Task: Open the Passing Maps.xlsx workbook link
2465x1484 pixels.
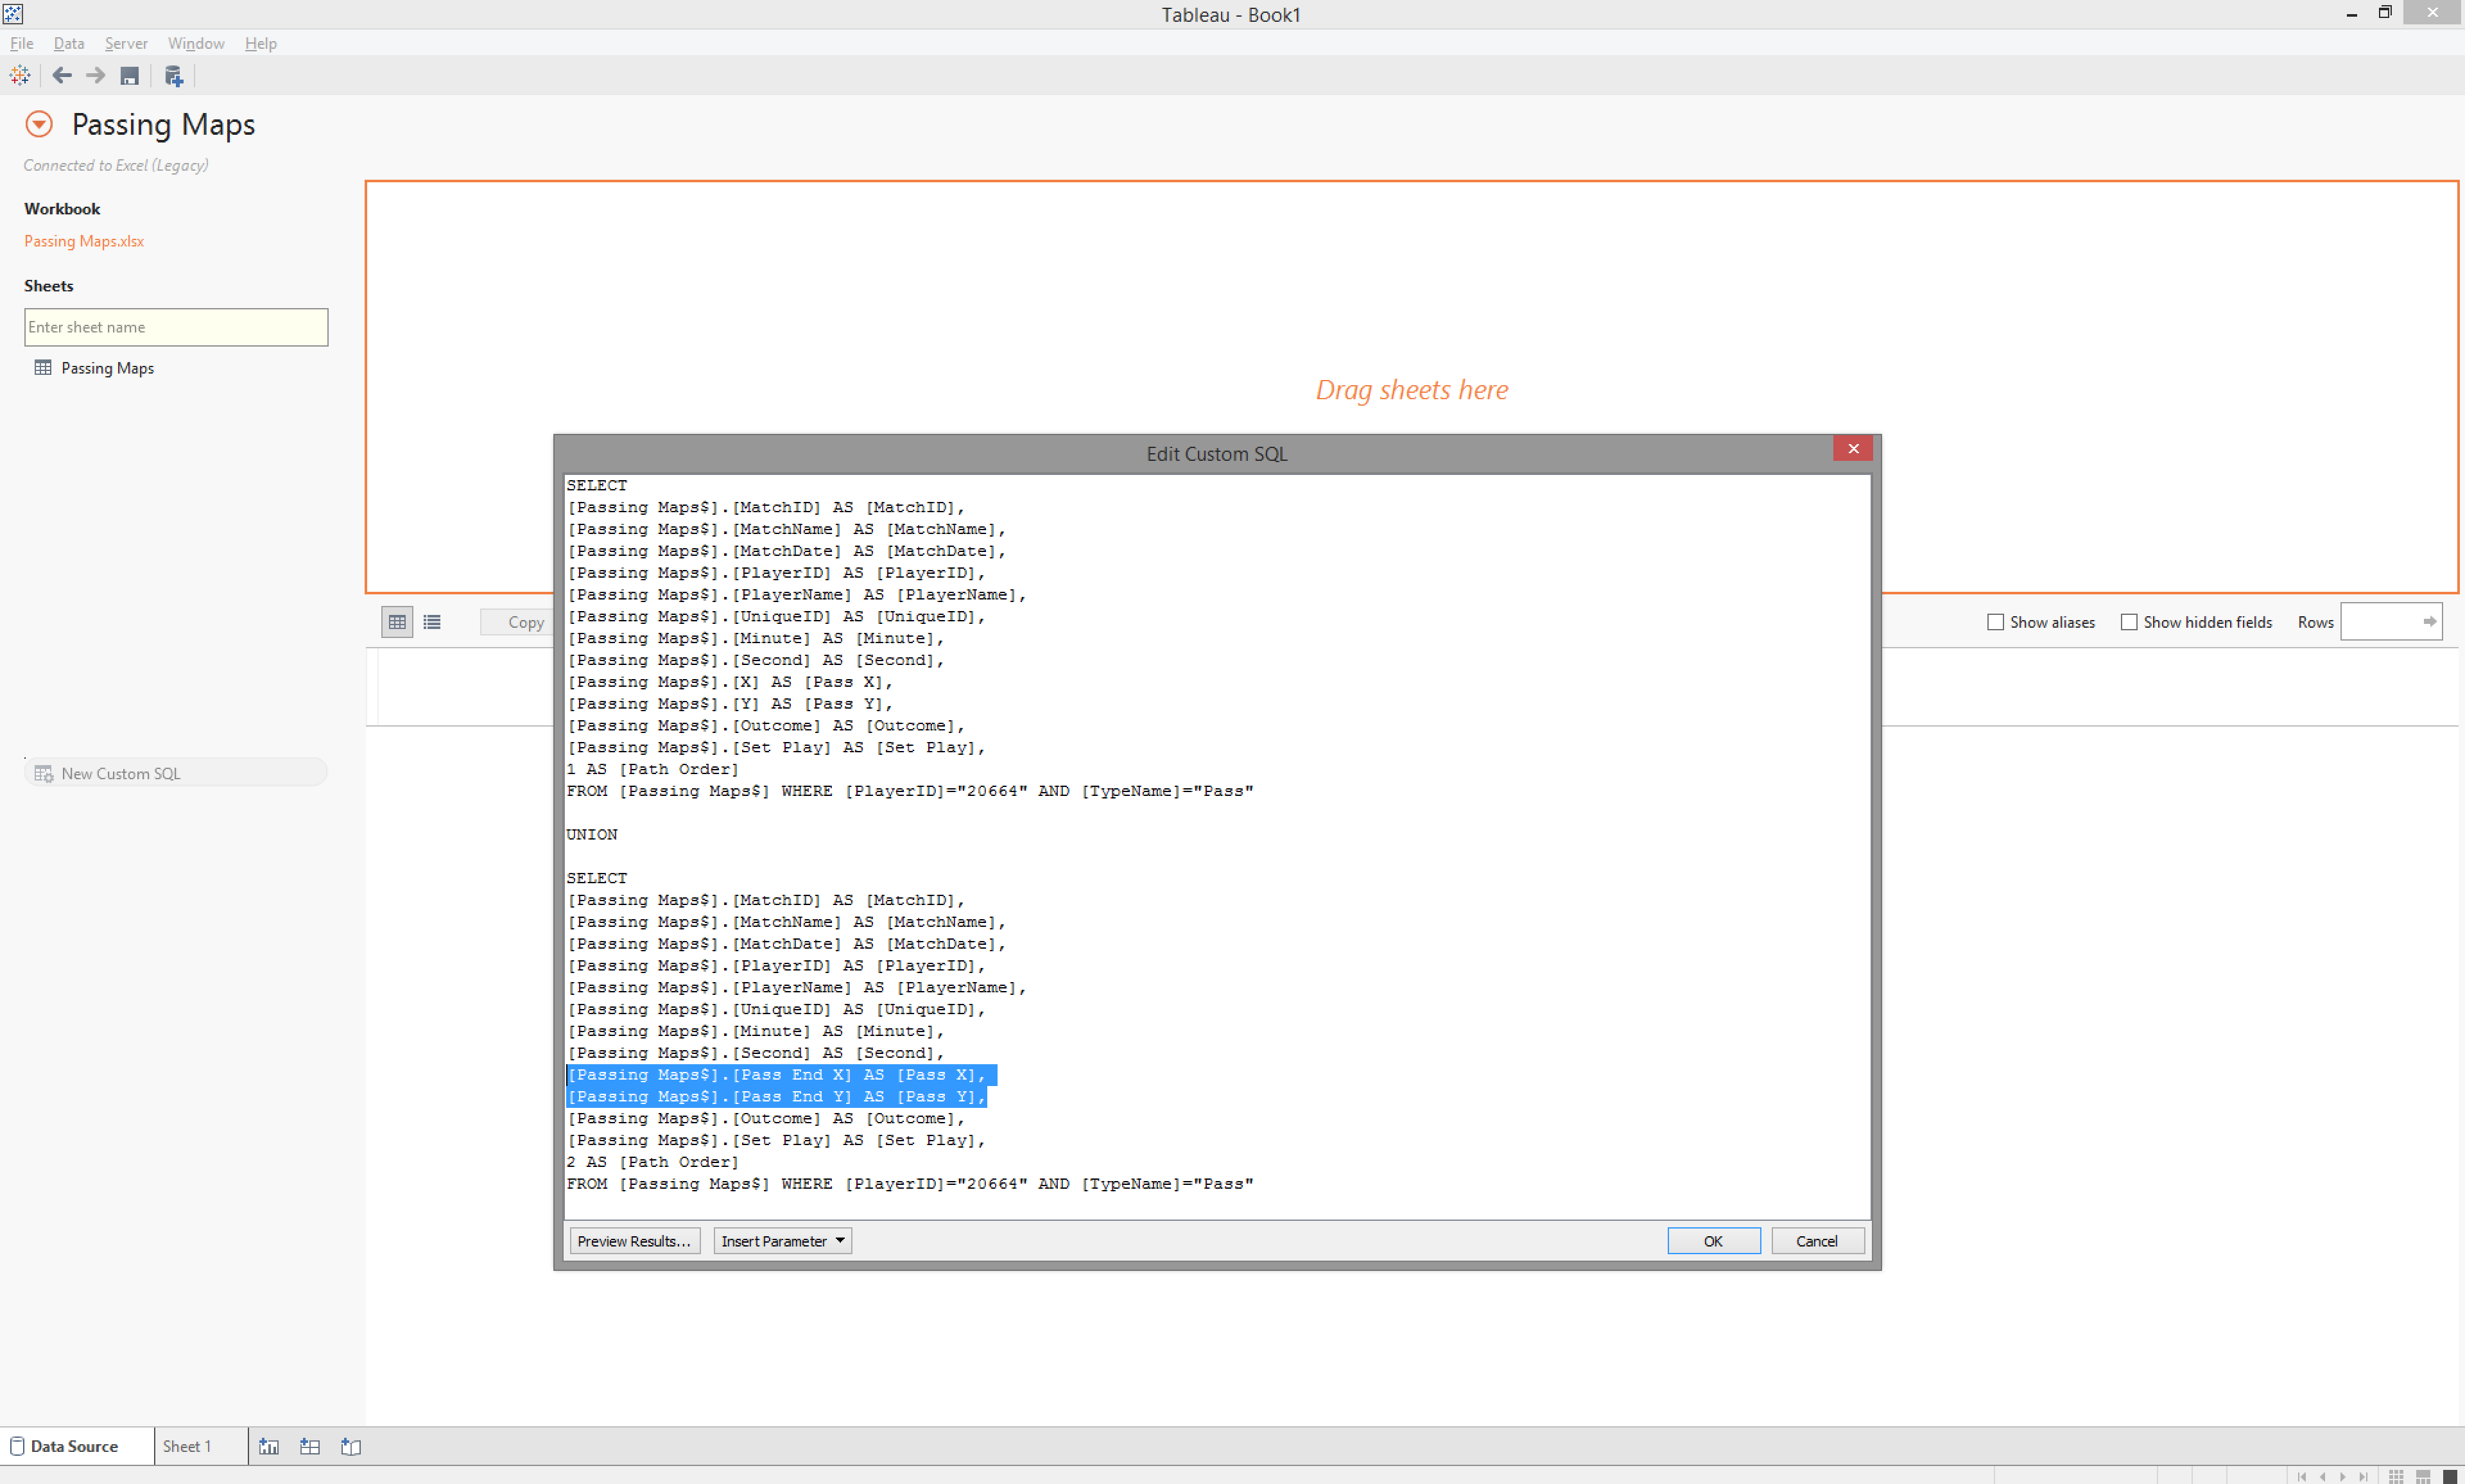Action: tap(84, 241)
